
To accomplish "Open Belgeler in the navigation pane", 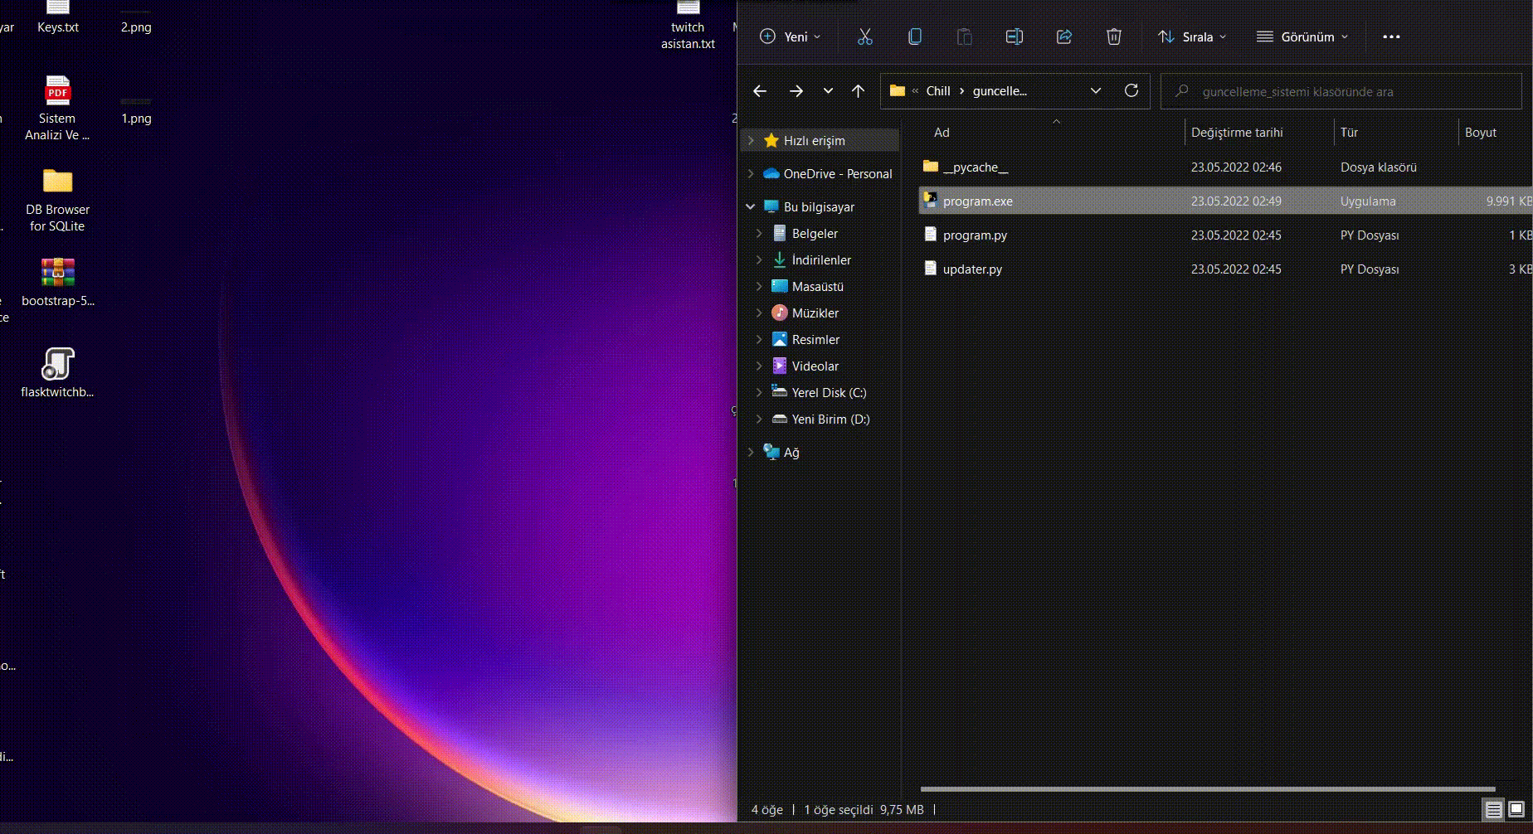I will 815,234.
